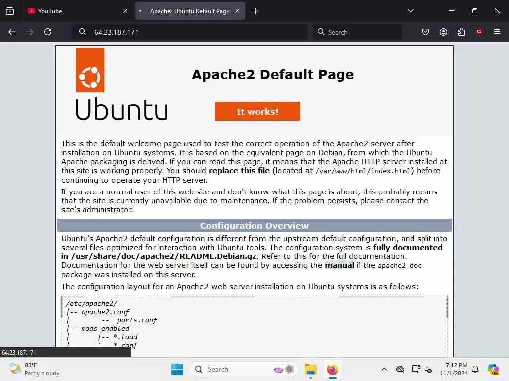Go forward one page
This screenshot has height=381, width=509.
(x=30, y=32)
